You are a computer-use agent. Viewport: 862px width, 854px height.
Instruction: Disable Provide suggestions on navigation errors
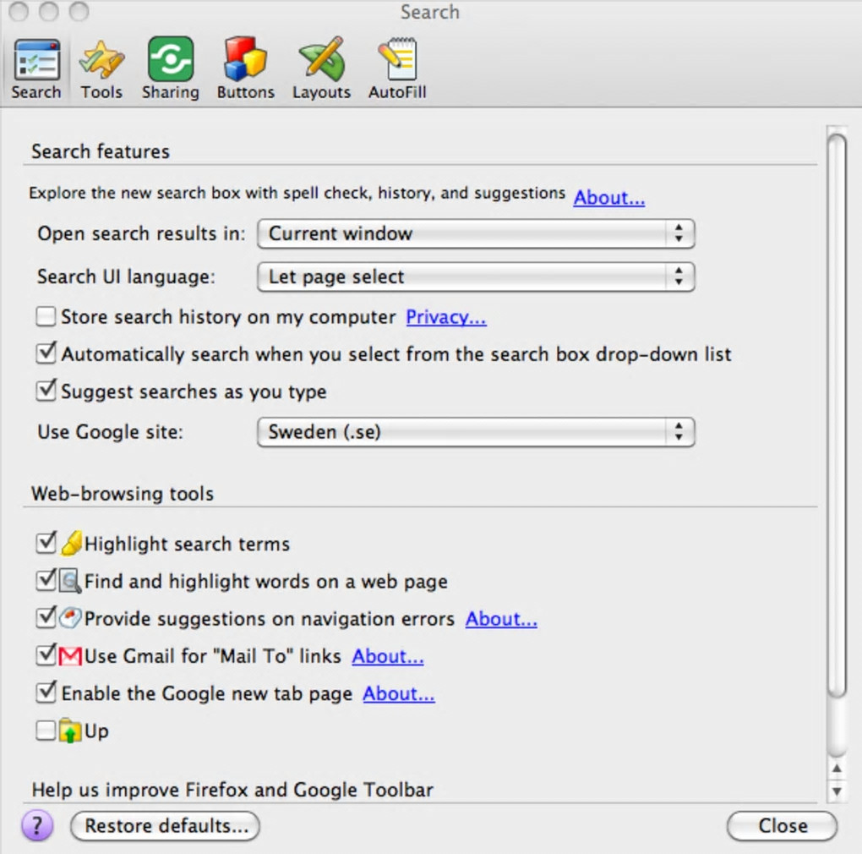tap(46, 617)
